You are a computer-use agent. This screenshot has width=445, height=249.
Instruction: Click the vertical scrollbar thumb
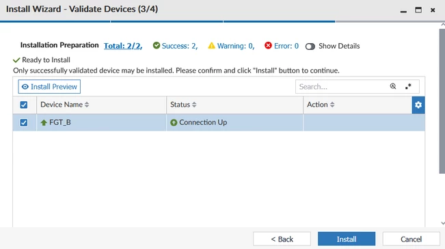click(442, 101)
